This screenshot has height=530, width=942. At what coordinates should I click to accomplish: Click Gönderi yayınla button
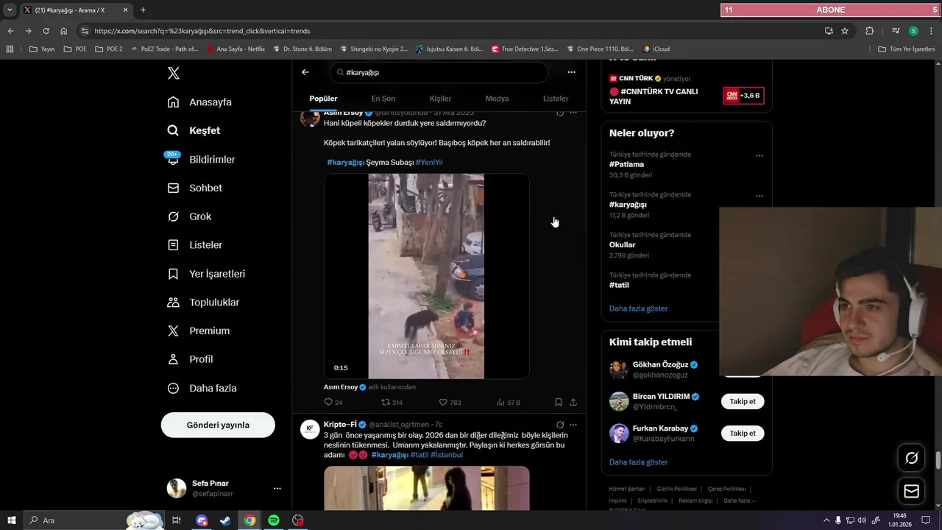218,425
